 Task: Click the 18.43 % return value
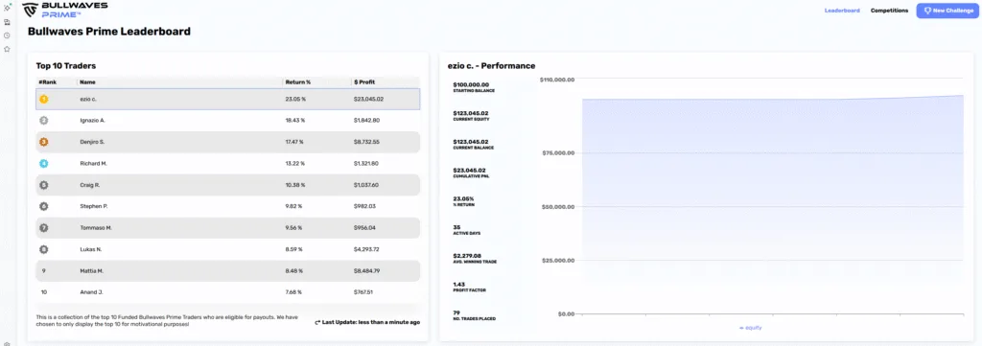tap(295, 120)
